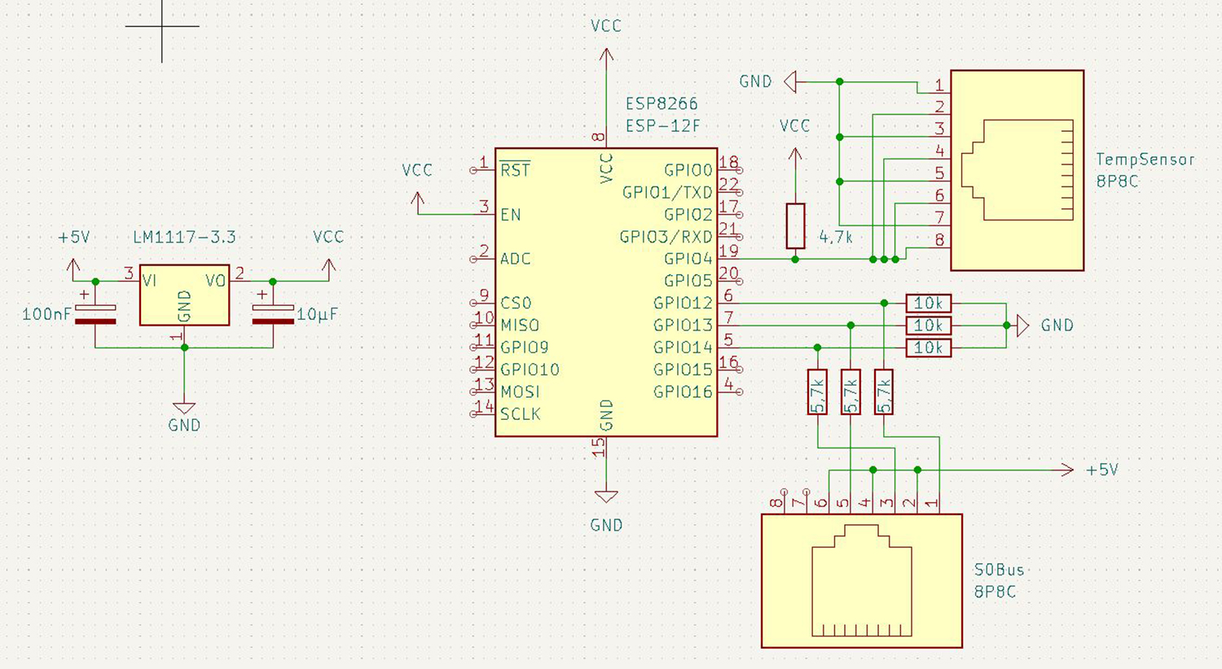
Task: Click the GPIO10 pin label
Action: tap(530, 369)
